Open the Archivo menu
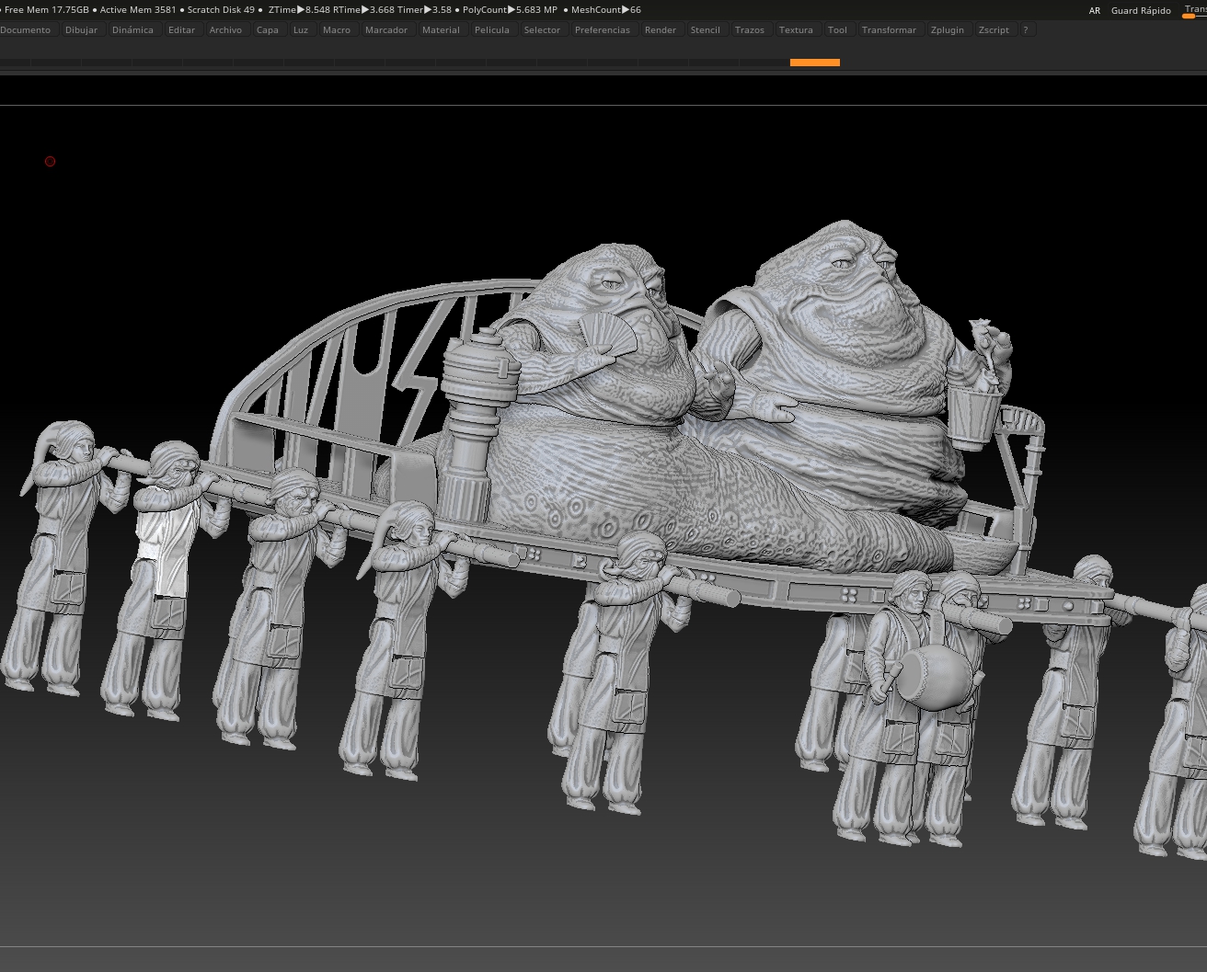This screenshot has height=972, width=1207. click(x=225, y=30)
